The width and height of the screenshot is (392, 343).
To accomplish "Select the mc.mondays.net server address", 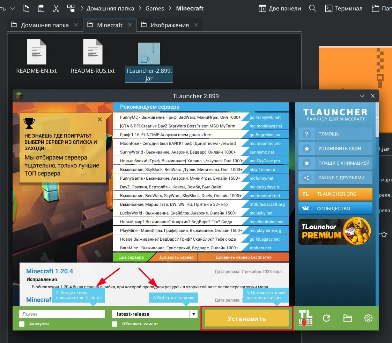I will (266, 126).
